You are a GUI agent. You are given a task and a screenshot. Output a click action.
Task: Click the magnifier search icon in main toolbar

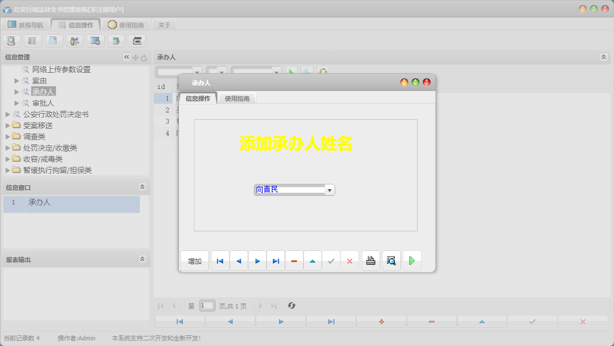11,40
